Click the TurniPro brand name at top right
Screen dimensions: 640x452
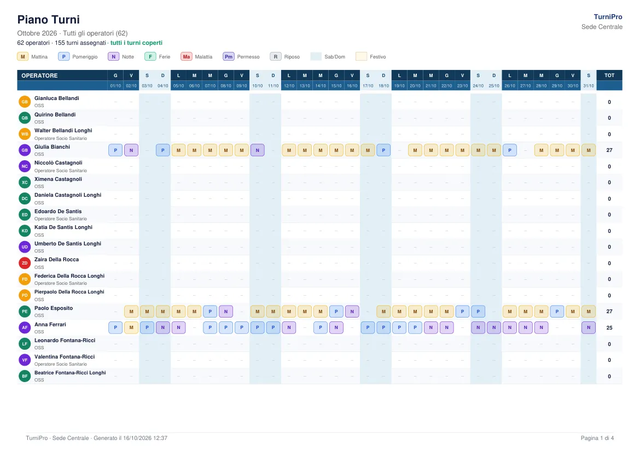(x=608, y=17)
